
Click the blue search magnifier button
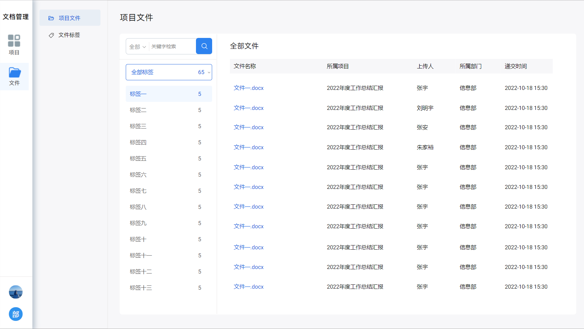[x=204, y=46]
